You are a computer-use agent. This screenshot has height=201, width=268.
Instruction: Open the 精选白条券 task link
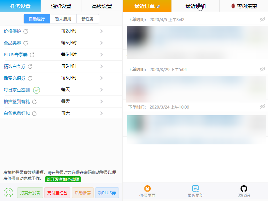point(14,66)
